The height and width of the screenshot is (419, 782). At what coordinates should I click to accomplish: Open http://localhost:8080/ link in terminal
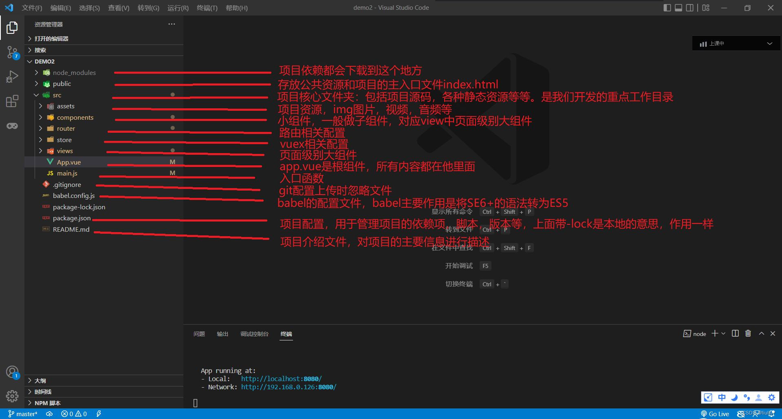coord(281,379)
